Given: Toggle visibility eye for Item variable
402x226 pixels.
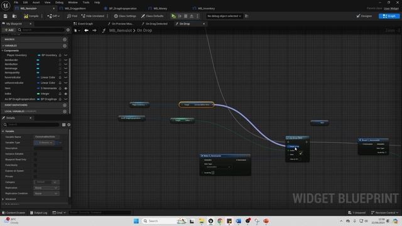Looking at the screenshot, I should (65, 89).
